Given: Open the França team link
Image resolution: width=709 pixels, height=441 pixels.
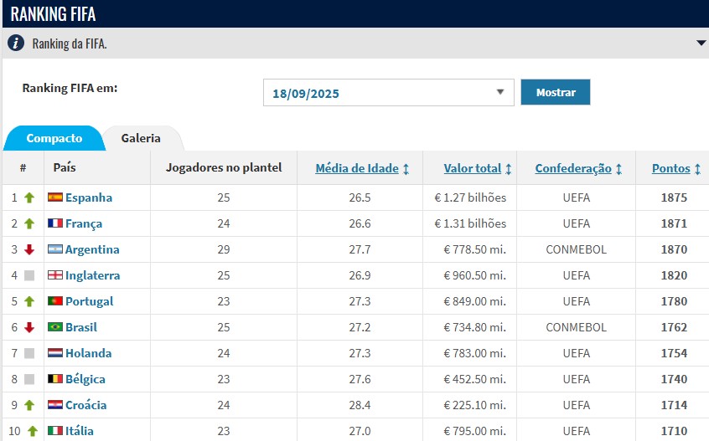Looking at the screenshot, I should (84, 224).
